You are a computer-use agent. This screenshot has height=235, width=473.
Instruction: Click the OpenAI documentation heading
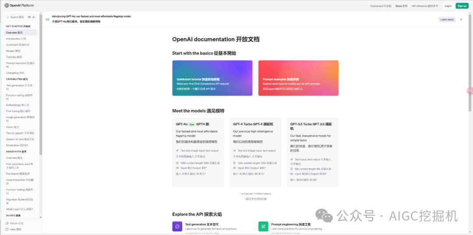[215, 39]
